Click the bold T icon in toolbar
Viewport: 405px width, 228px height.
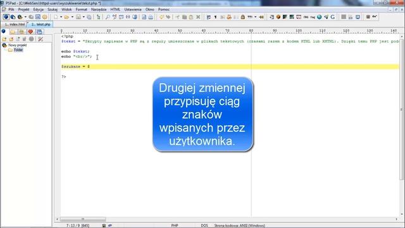pyautogui.click(x=215, y=17)
